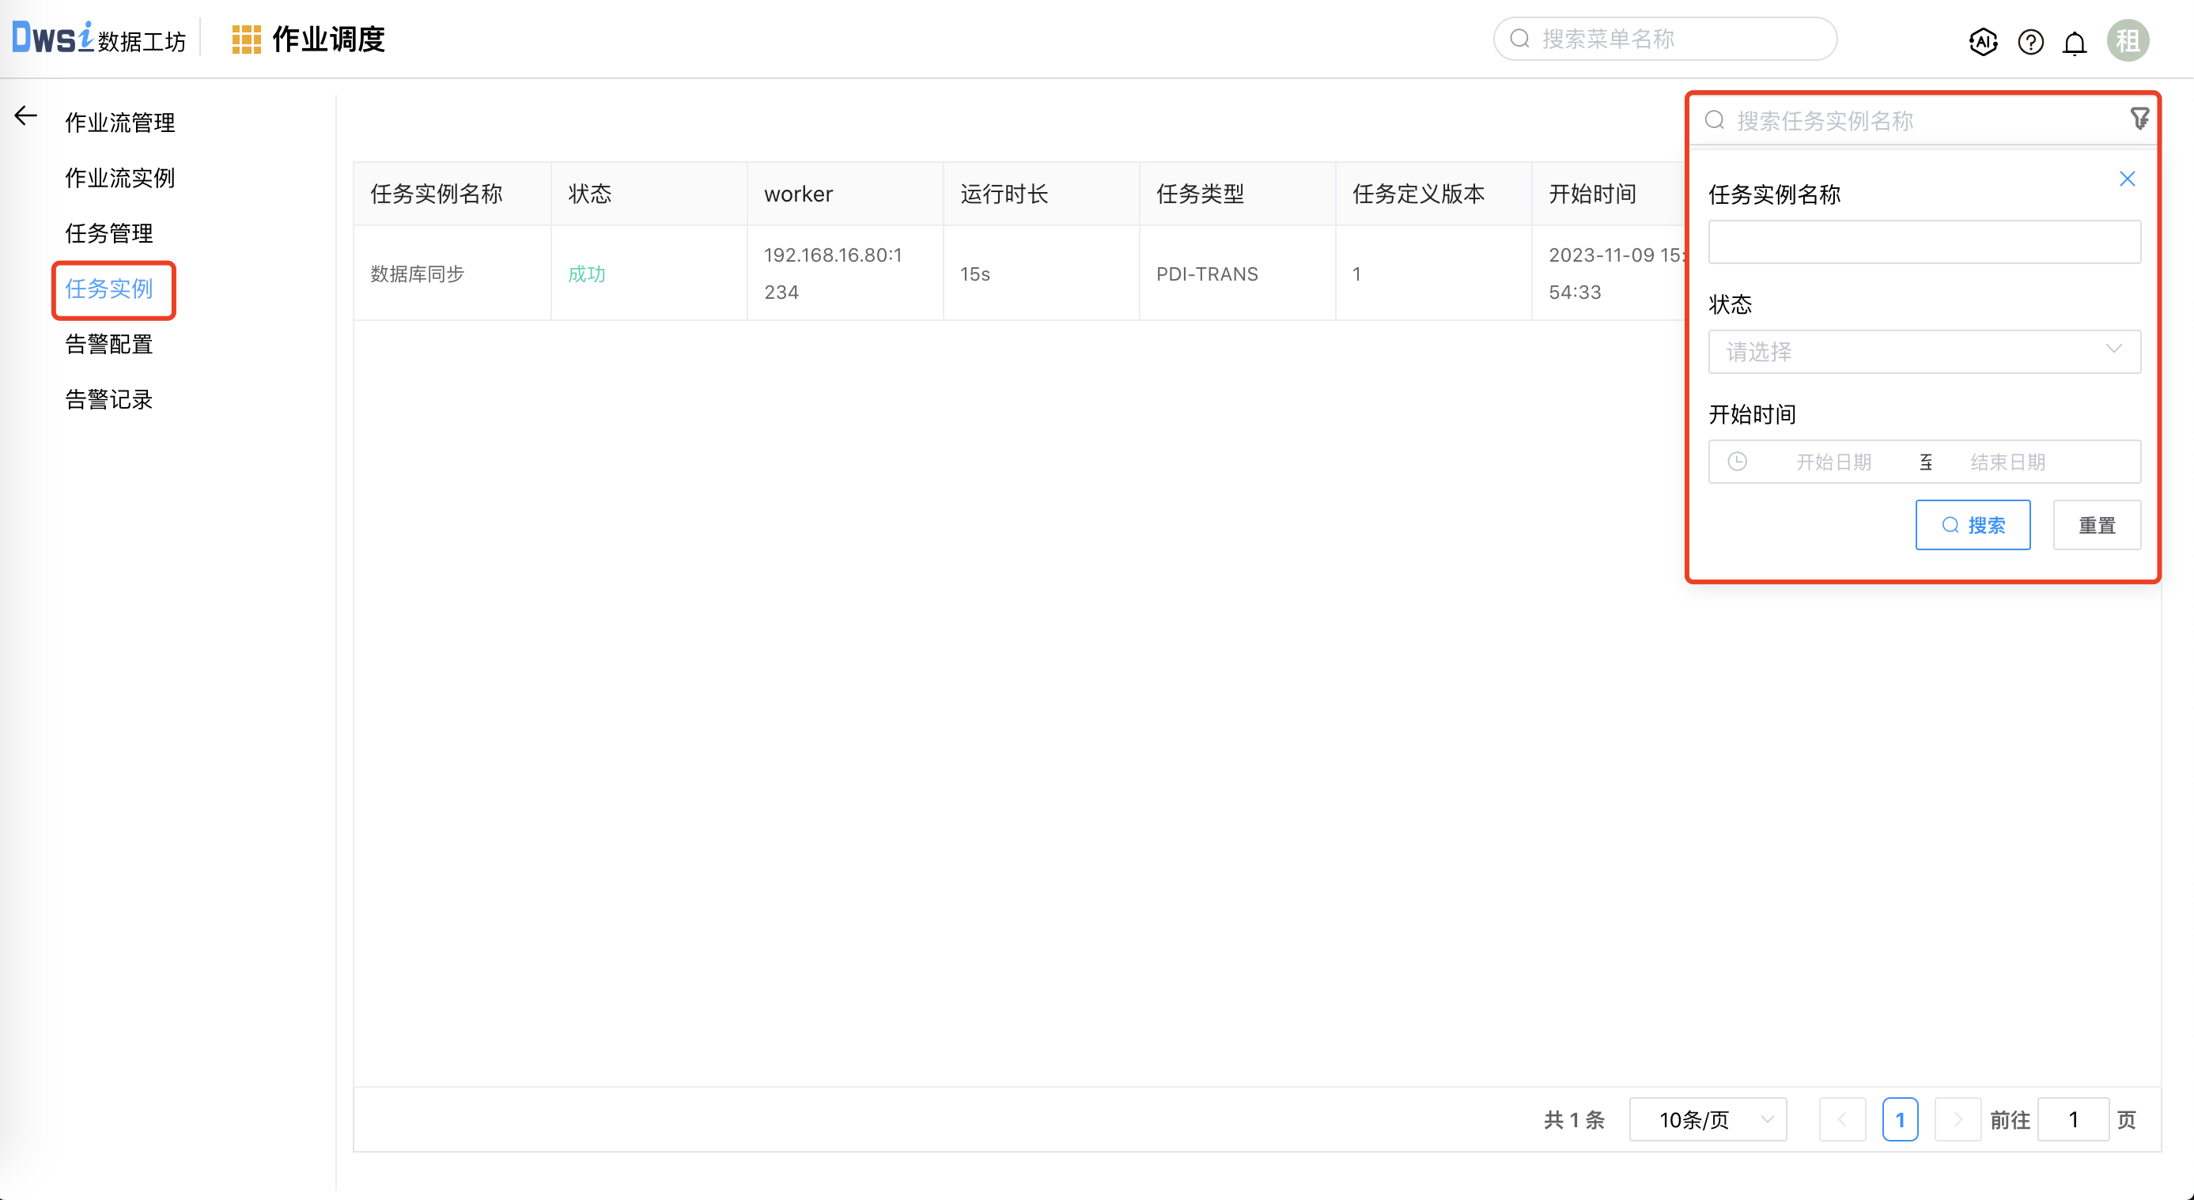Click the next page chevron

coord(1958,1119)
